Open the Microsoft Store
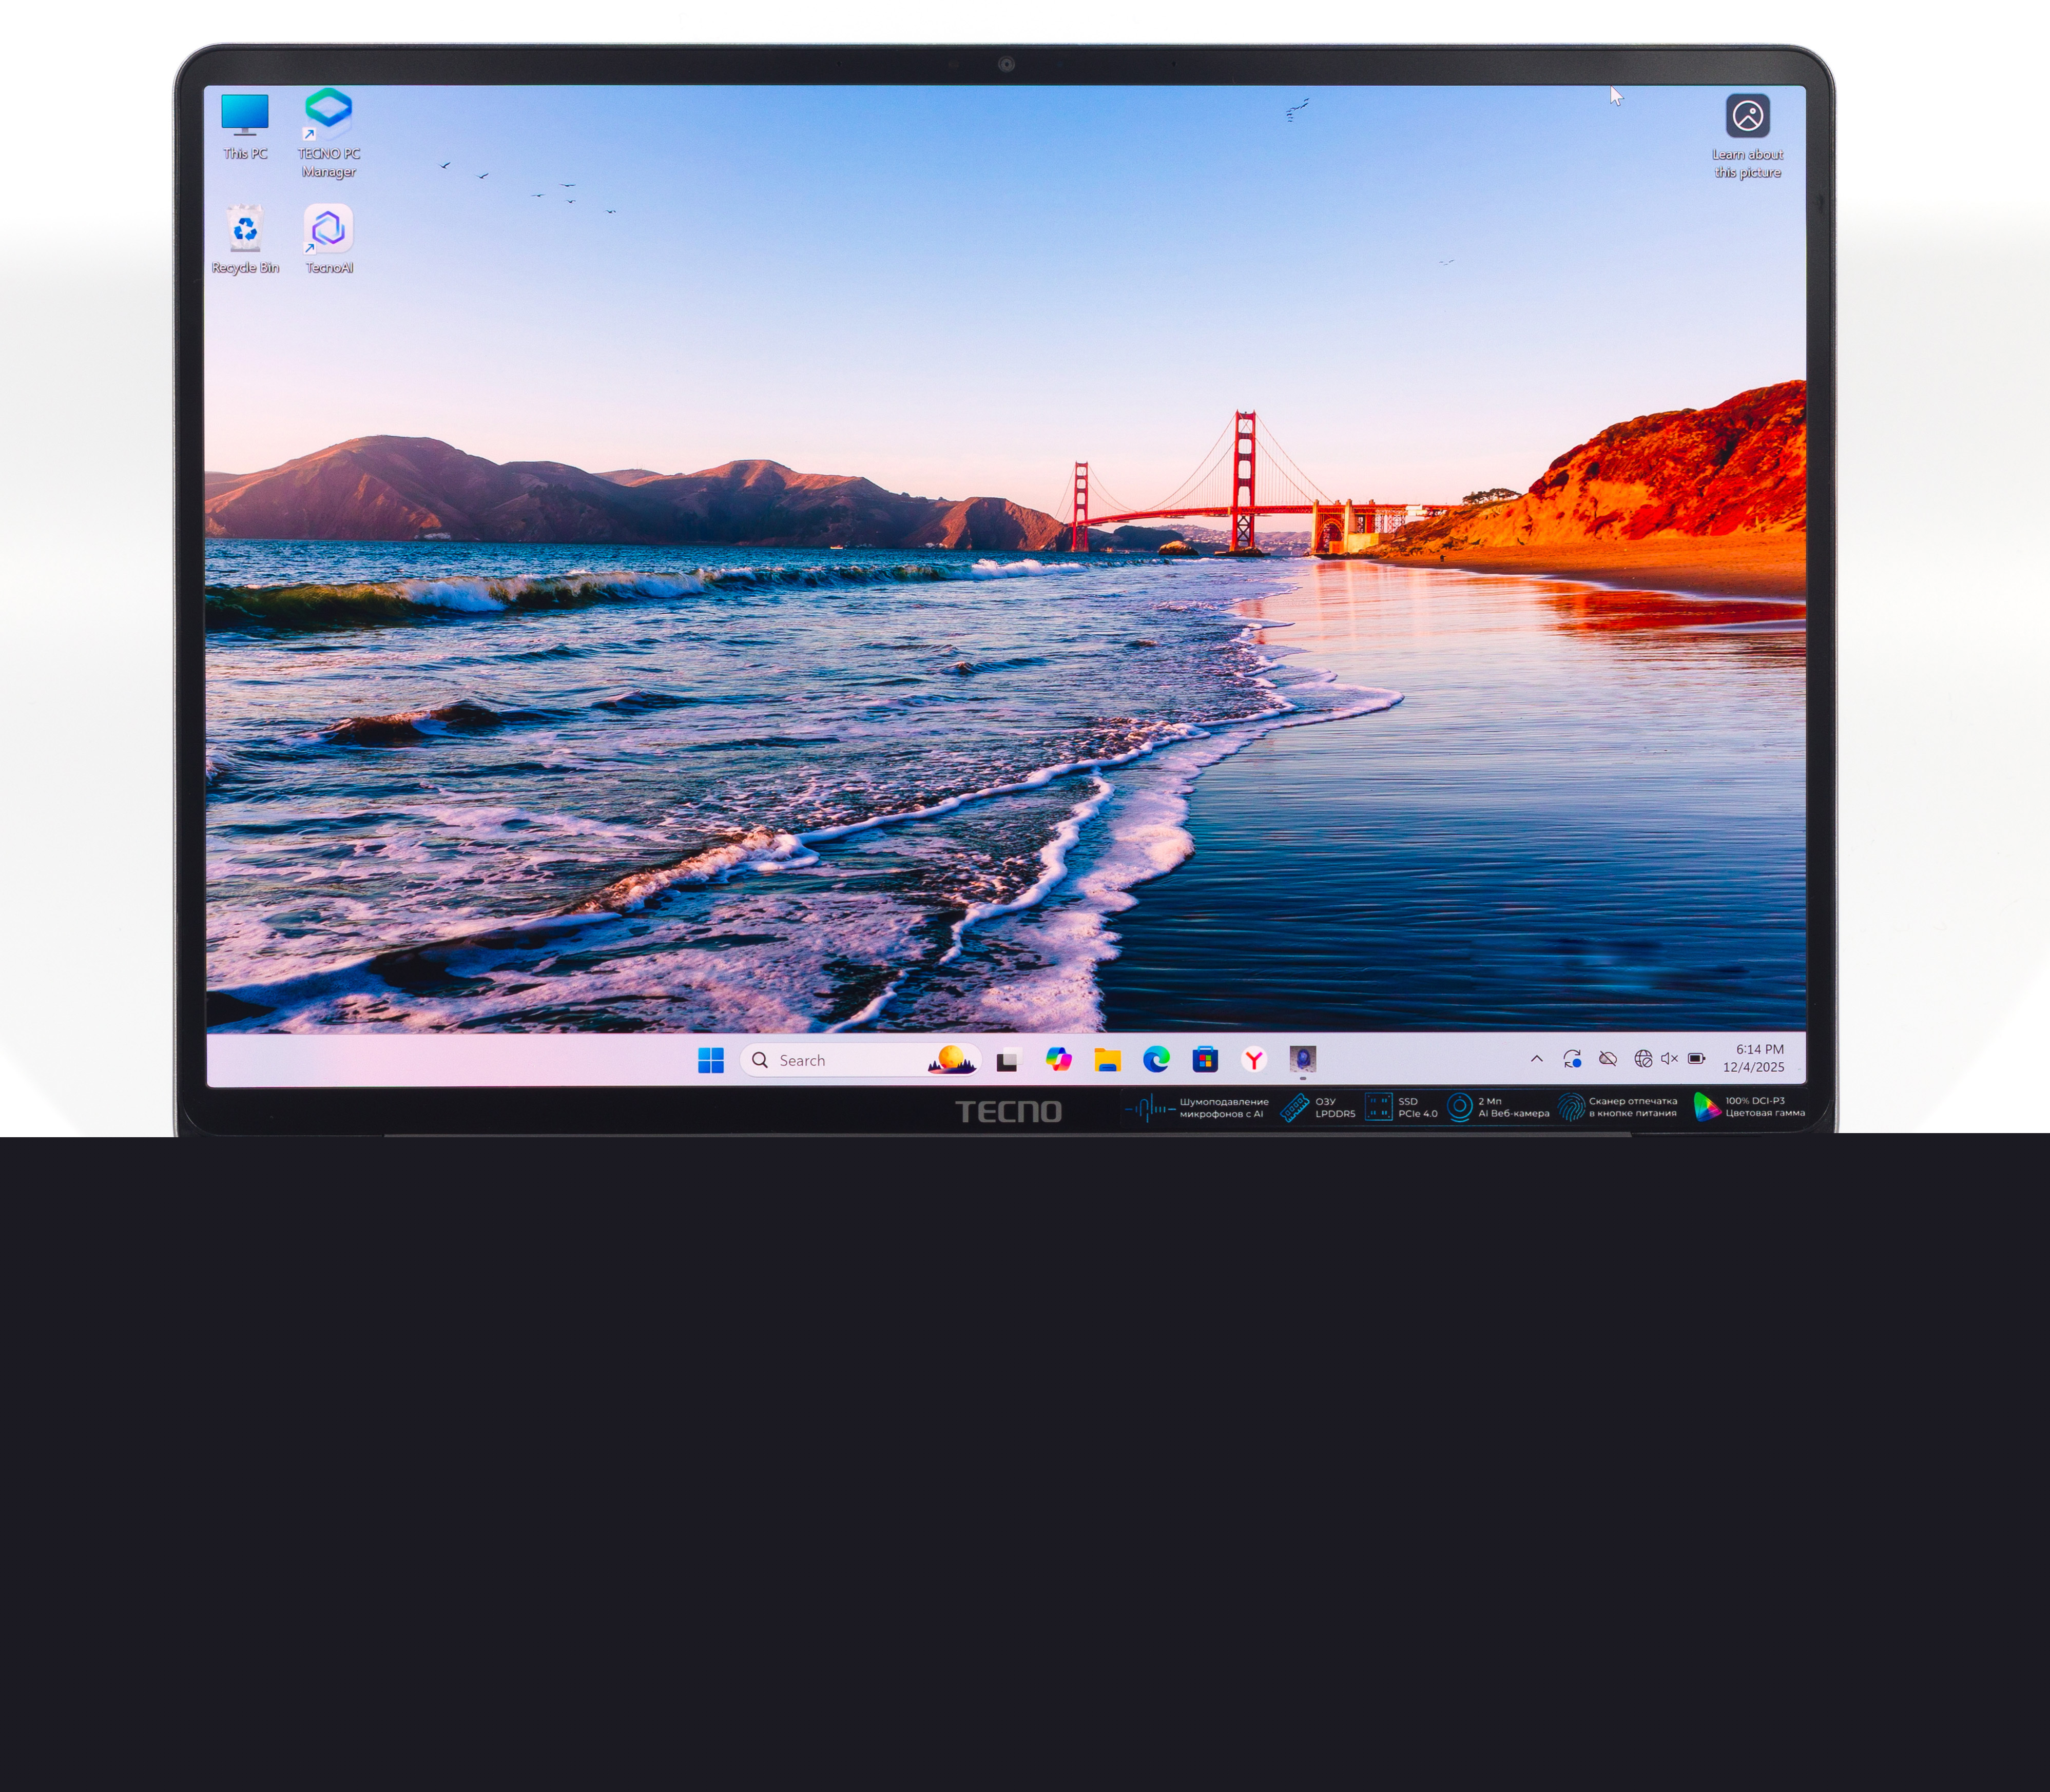The height and width of the screenshot is (1792, 2050). pyautogui.click(x=1205, y=1060)
